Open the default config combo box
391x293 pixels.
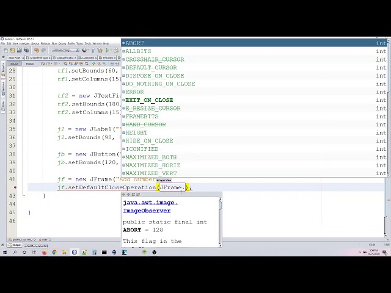pos(65,50)
